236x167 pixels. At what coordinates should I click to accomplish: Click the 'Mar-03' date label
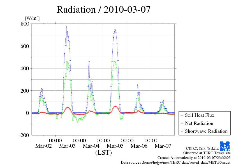(x=67, y=146)
